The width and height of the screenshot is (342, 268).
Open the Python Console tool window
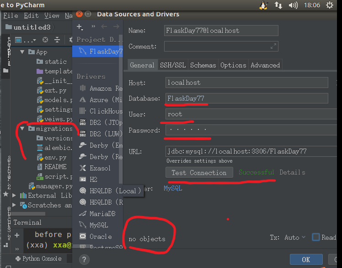(38, 258)
